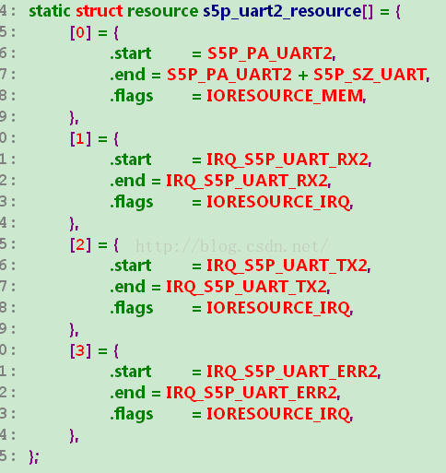Click the 'resource' type name
The height and width of the screenshot is (473, 446).
(x=163, y=12)
